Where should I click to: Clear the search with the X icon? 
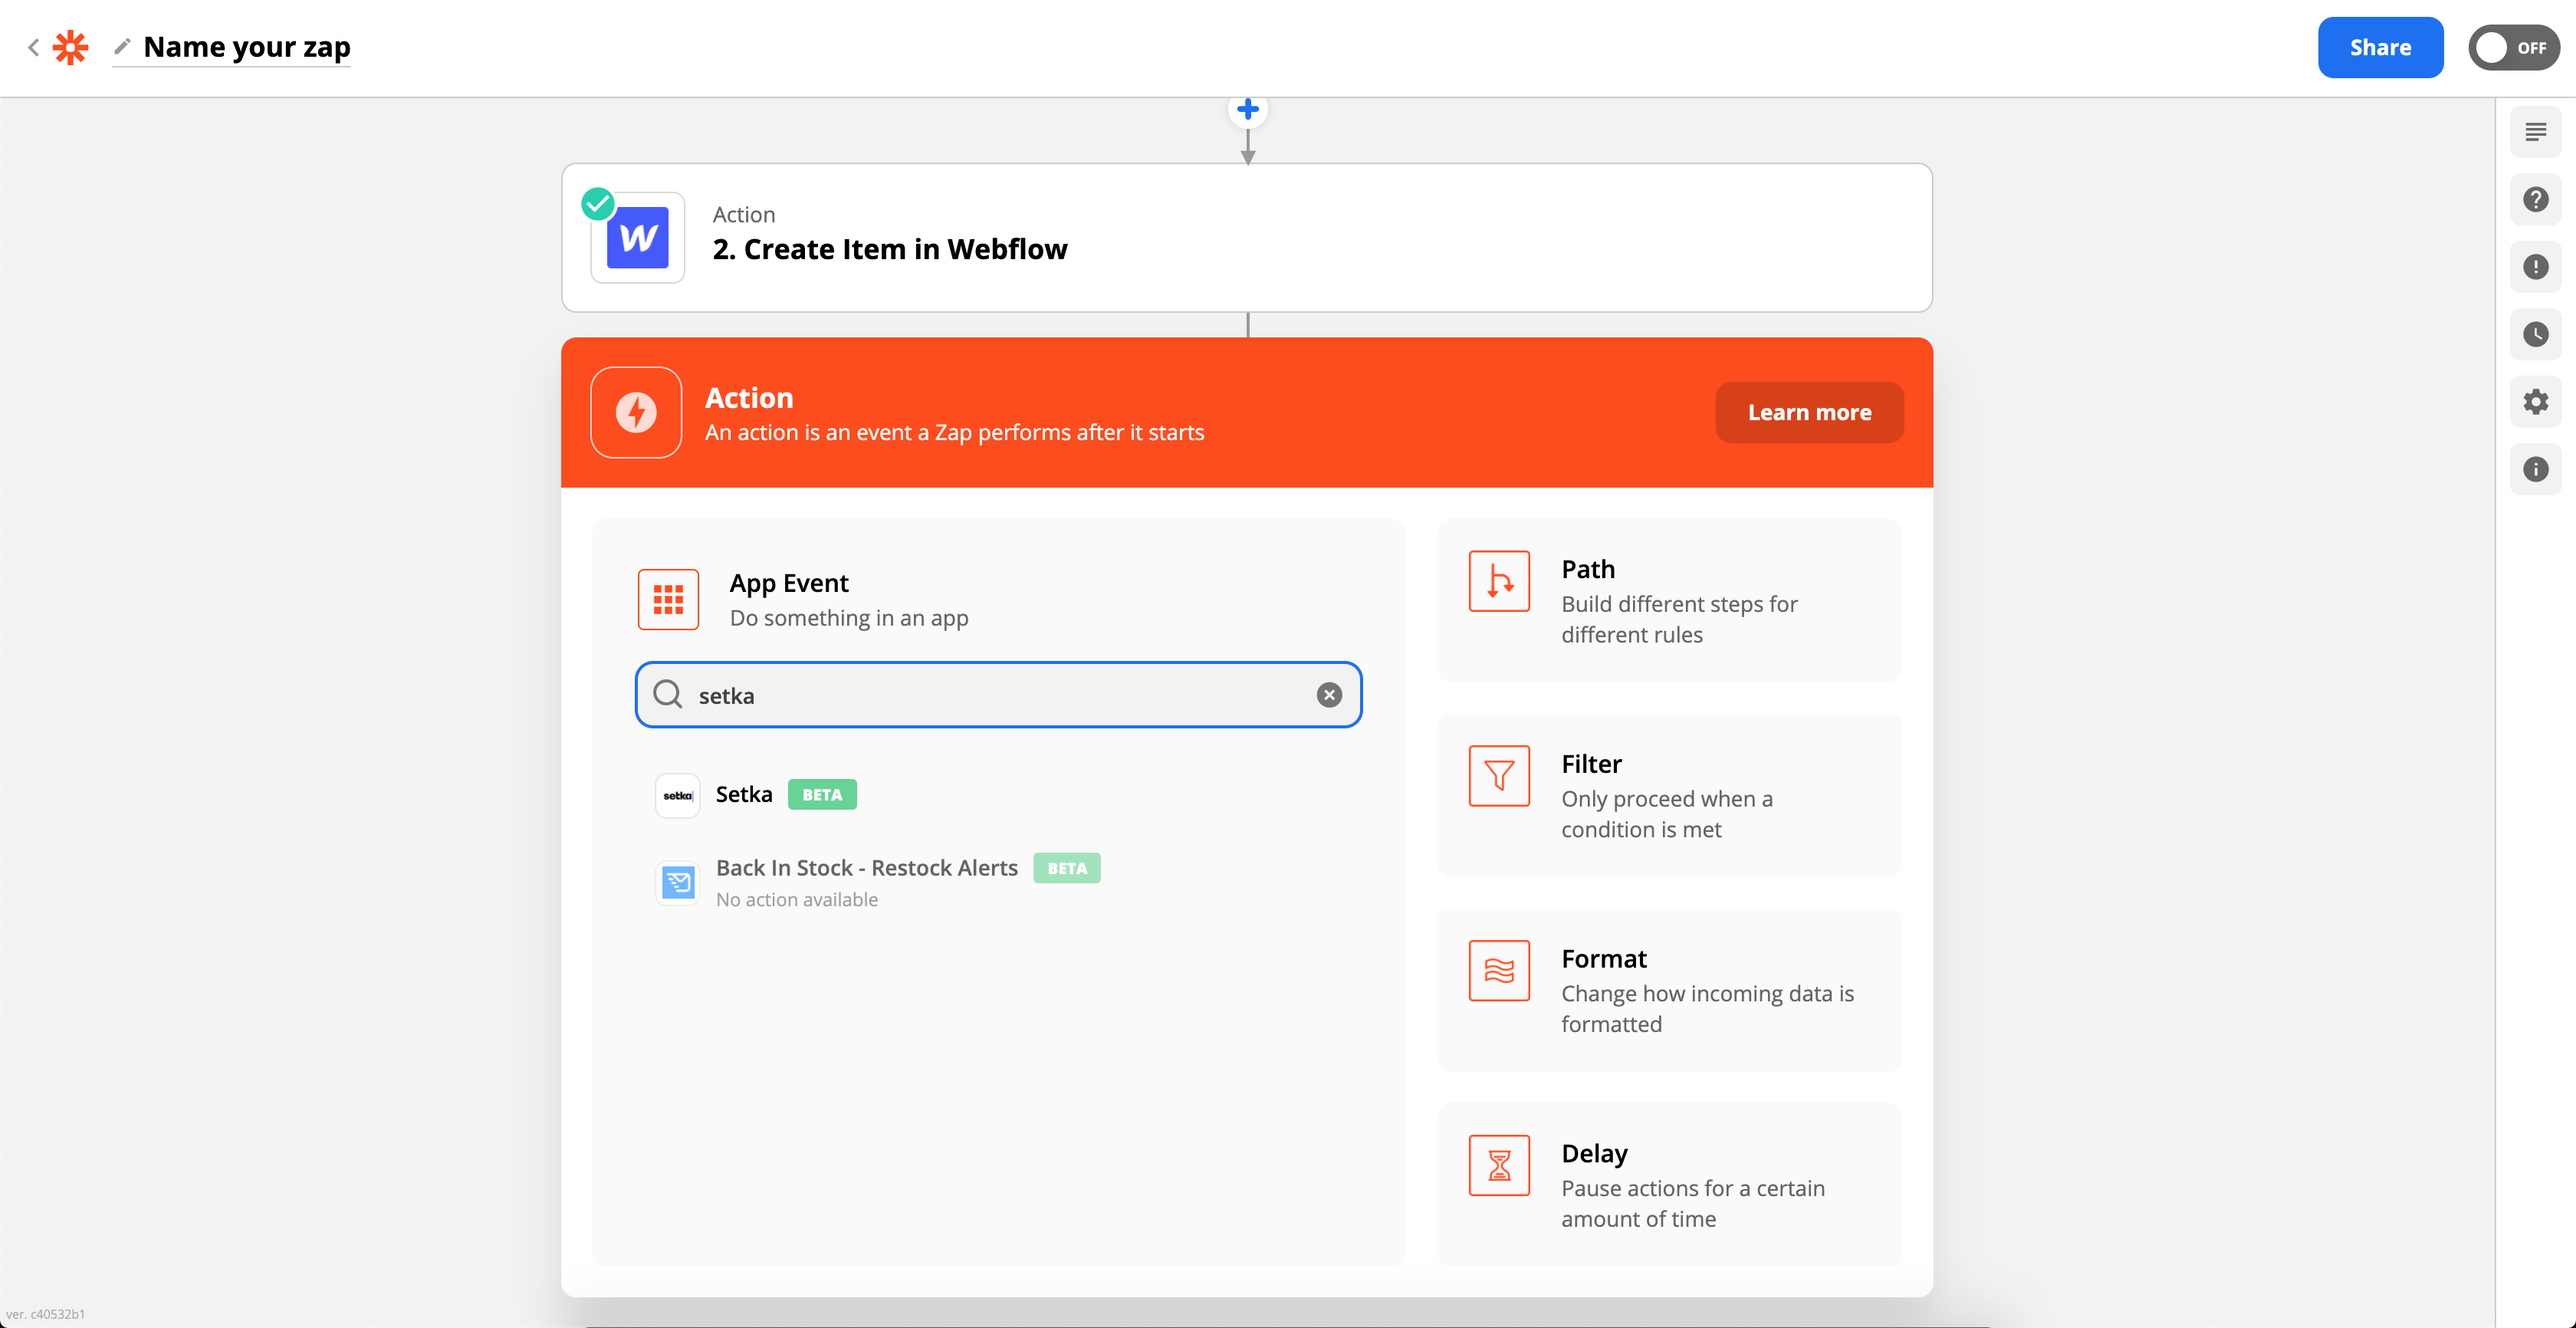tap(1329, 694)
